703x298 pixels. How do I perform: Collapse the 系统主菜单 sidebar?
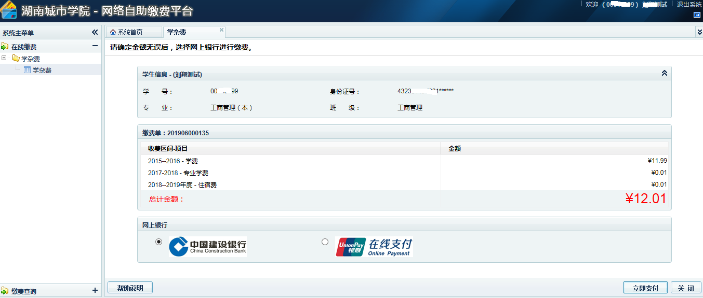tap(95, 32)
